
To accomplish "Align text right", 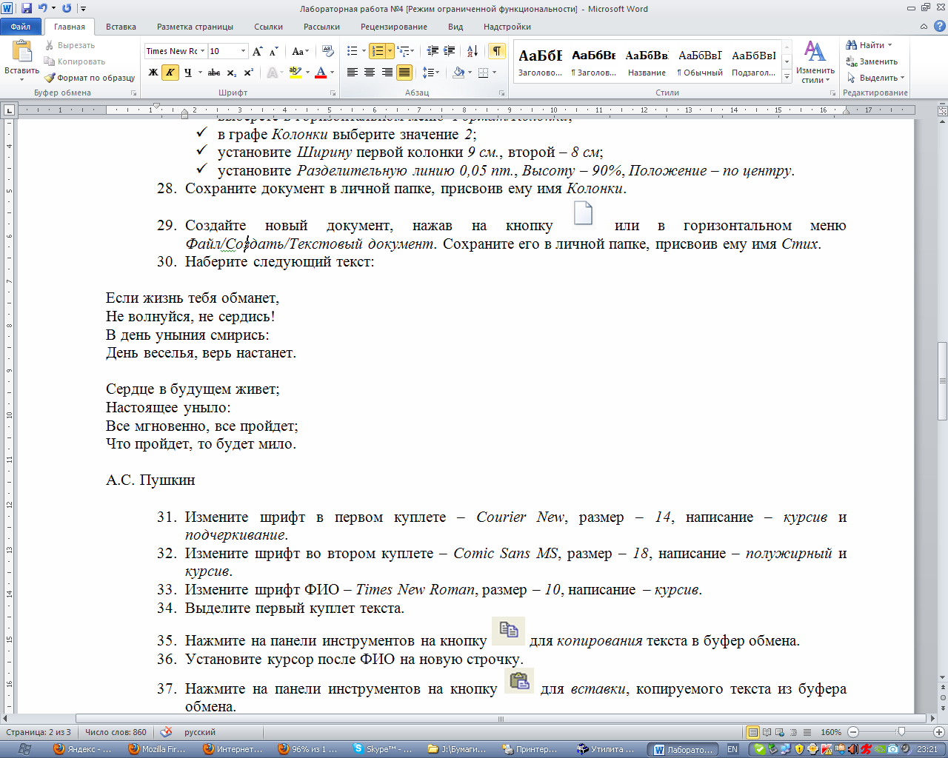I will click(x=387, y=73).
